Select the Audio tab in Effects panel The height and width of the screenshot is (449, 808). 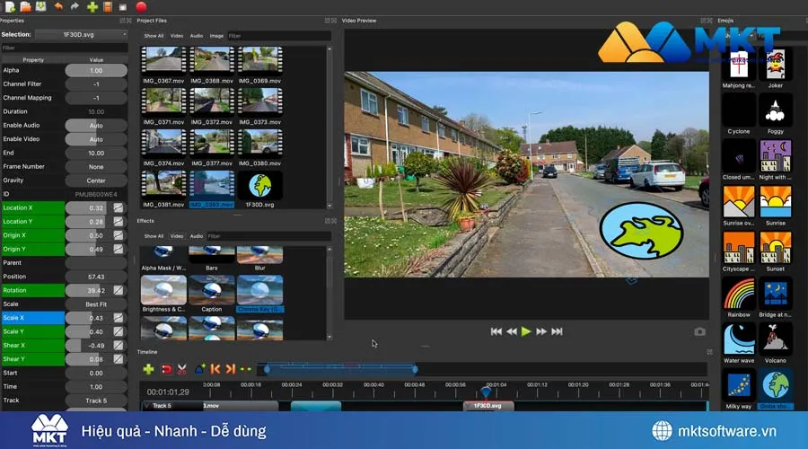click(197, 236)
